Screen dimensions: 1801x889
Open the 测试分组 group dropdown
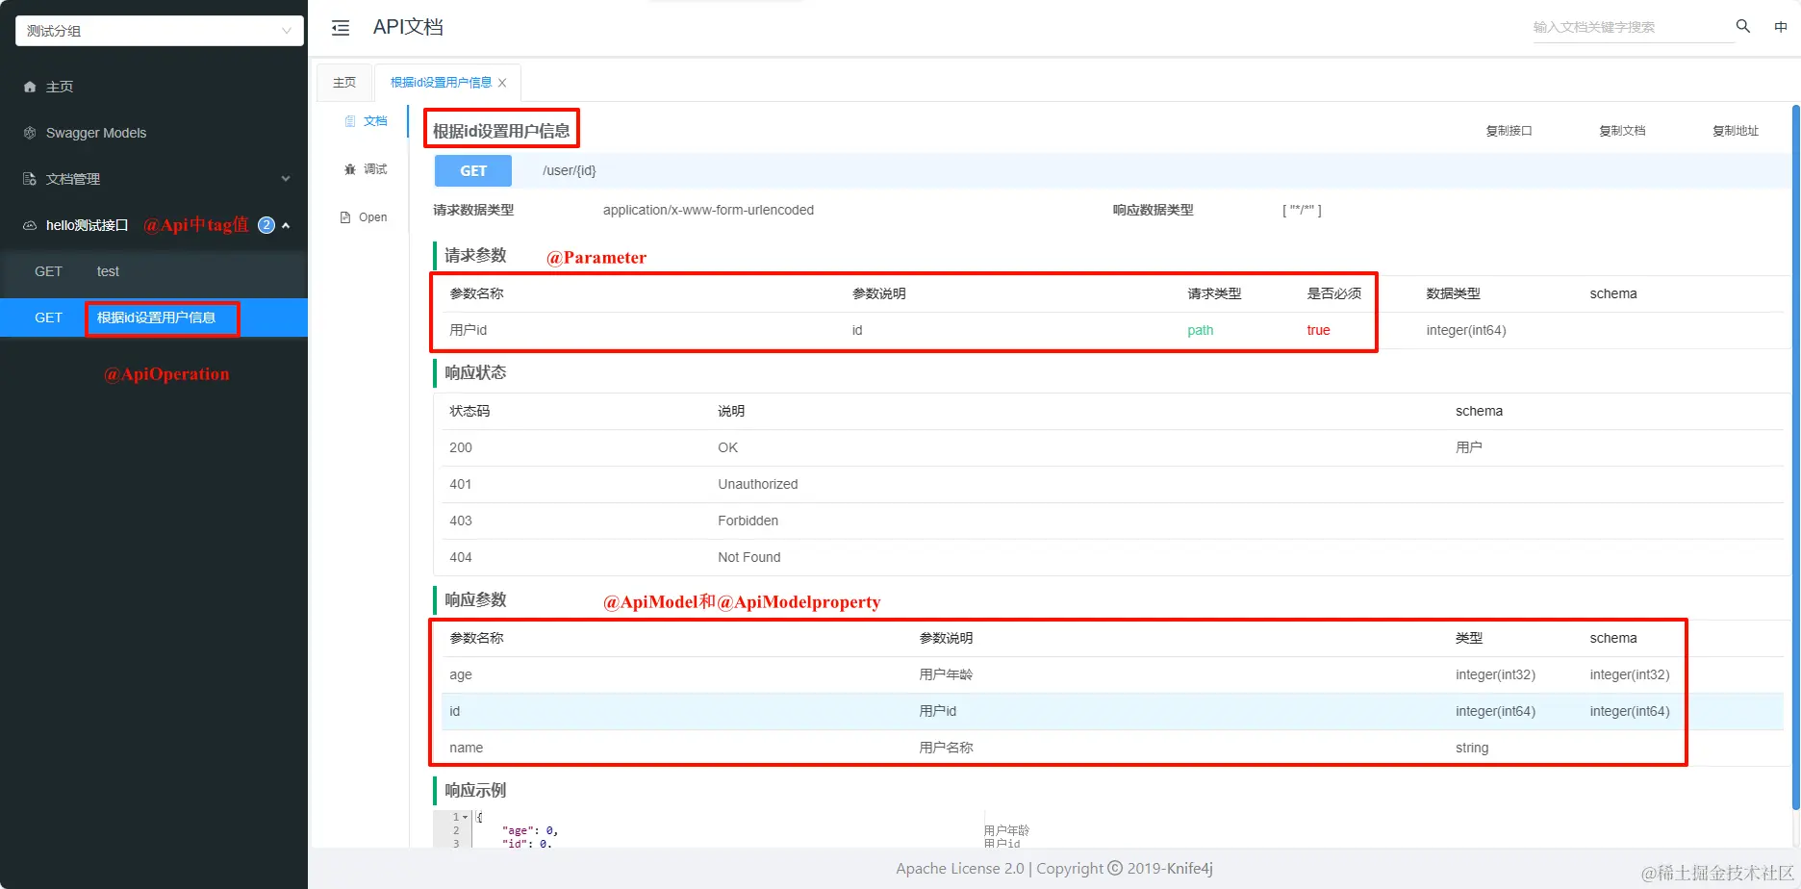pos(160,31)
